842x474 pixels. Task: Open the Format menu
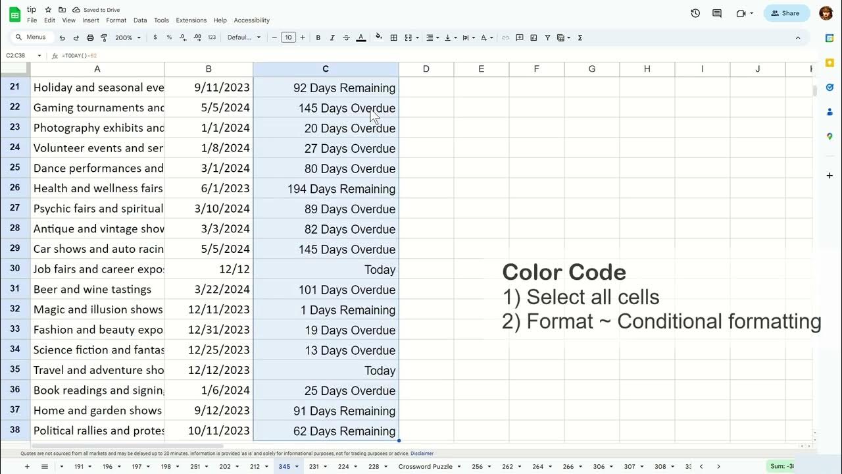[x=116, y=20]
